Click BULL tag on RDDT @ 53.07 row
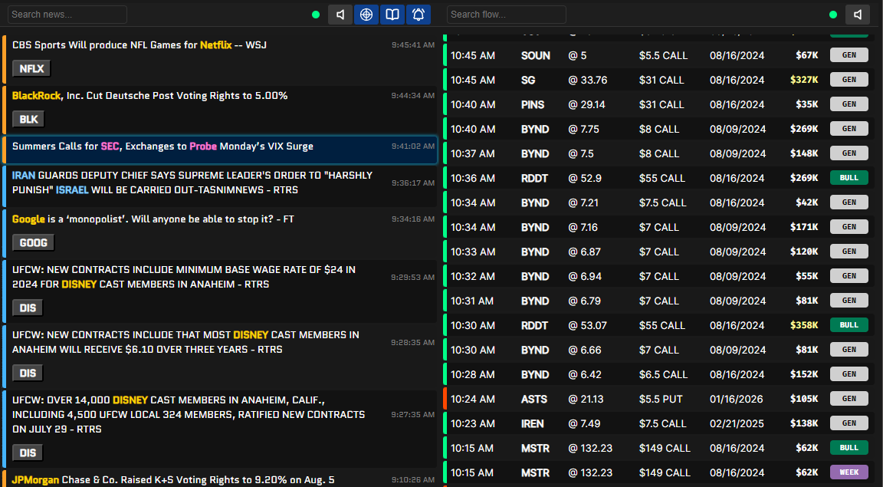The image size is (883, 487). click(x=849, y=324)
